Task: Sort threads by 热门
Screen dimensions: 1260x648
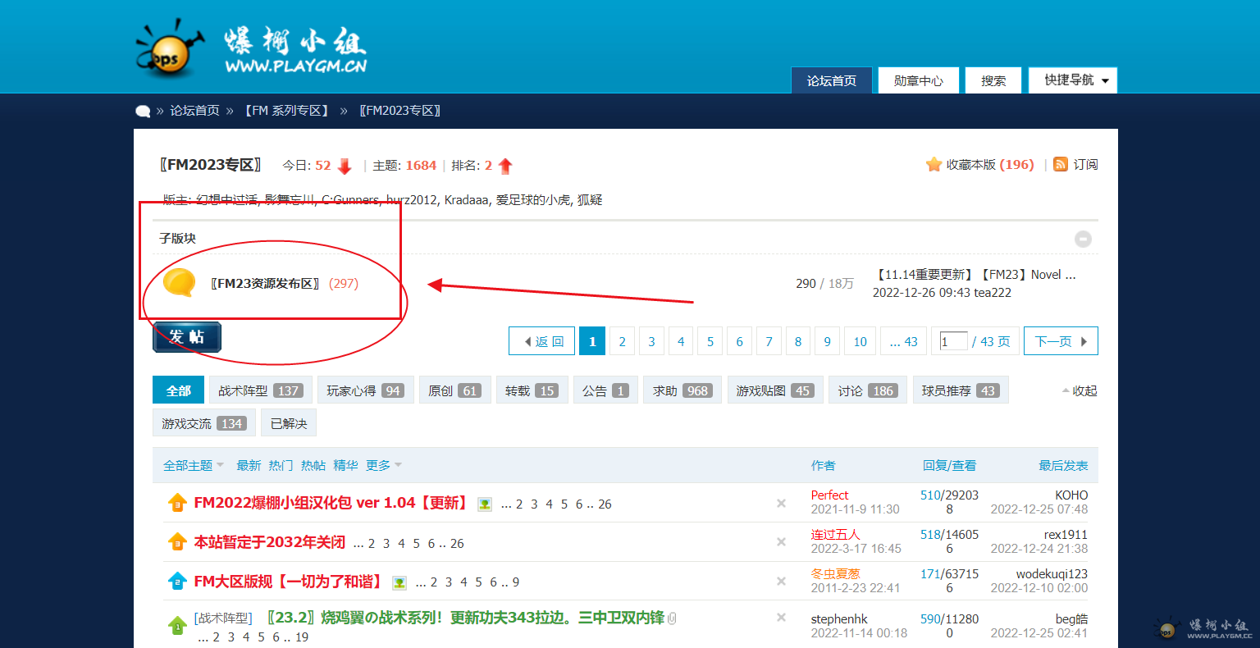Action: point(281,465)
